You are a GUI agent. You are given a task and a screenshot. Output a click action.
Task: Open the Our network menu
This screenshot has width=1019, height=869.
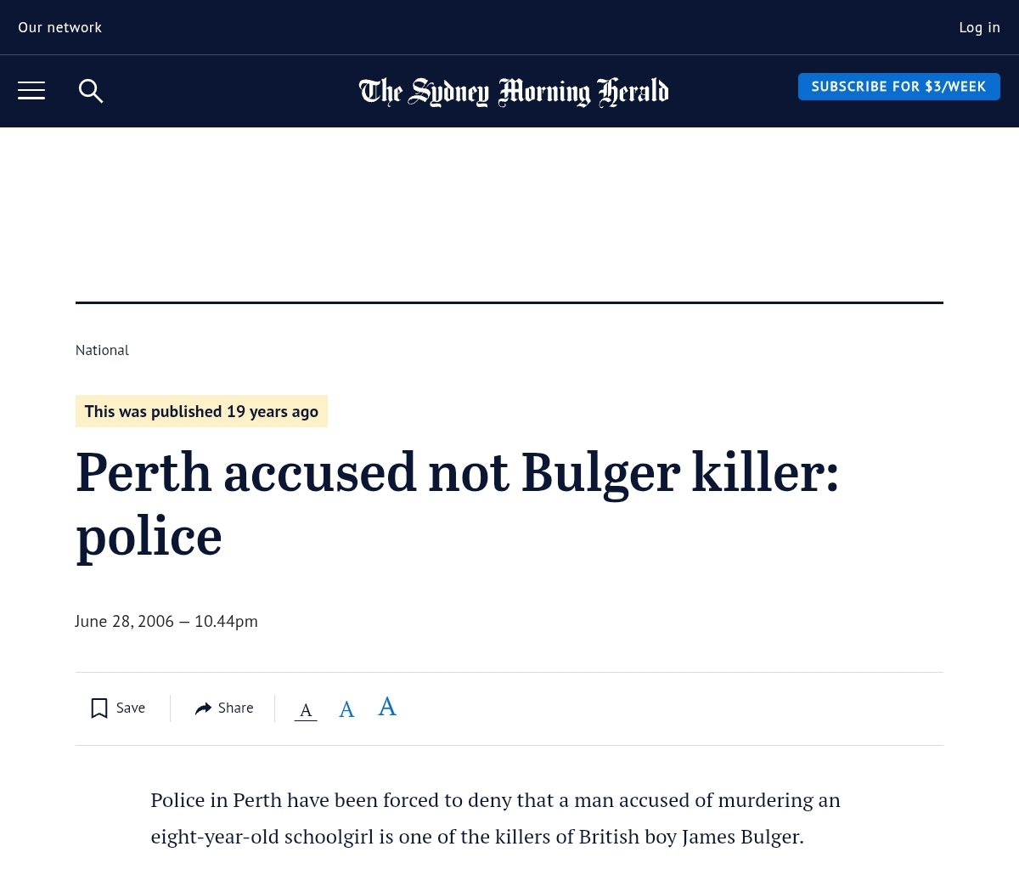(60, 27)
